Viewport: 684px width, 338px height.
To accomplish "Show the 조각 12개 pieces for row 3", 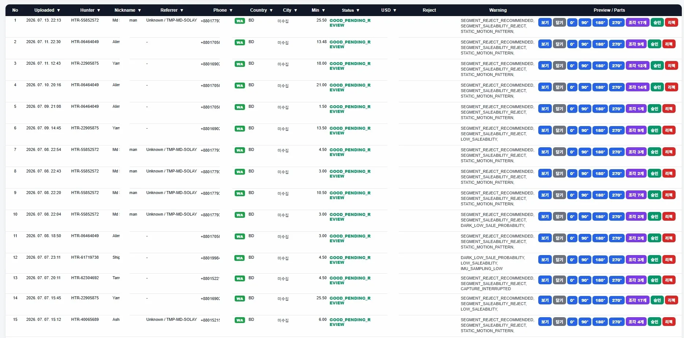I will (x=637, y=66).
